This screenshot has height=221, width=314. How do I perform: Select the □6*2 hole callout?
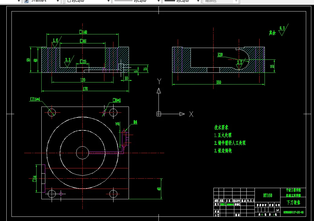117,100
